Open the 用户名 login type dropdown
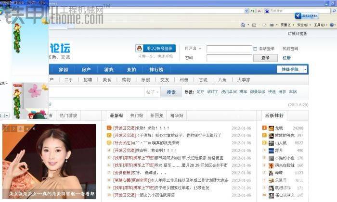The image size is (337, 202). (x=200, y=49)
